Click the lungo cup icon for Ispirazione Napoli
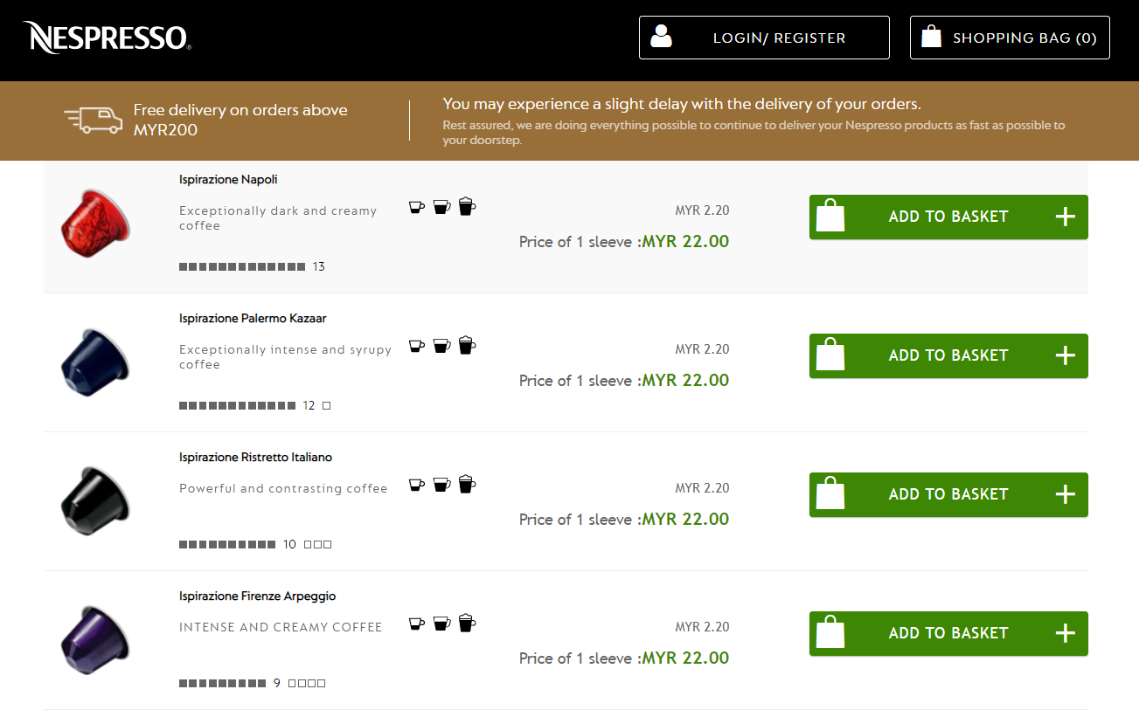This screenshot has width=1139, height=710. coord(441,206)
